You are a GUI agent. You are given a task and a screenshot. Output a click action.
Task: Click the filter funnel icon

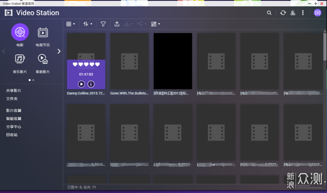pyautogui.click(x=103, y=24)
